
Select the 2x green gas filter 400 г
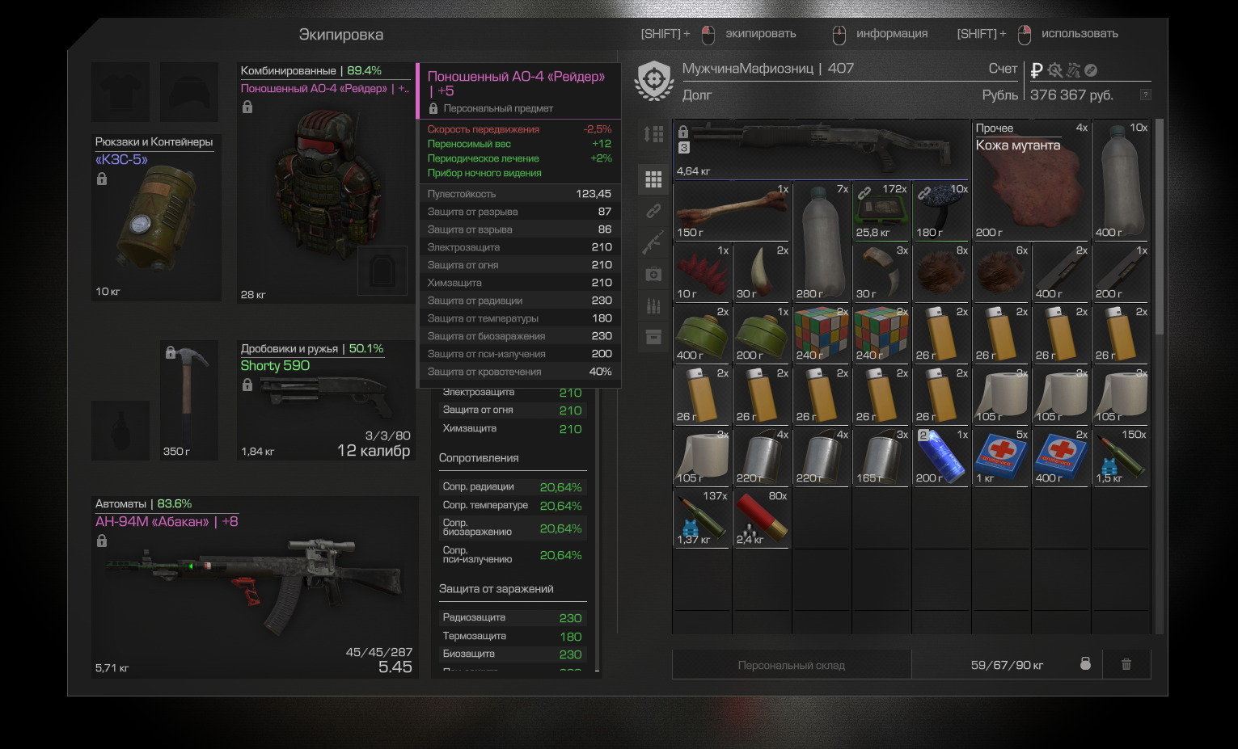click(702, 334)
